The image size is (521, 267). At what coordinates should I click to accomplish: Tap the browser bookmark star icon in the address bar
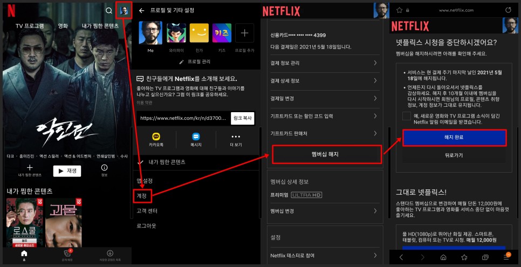pos(399,10)
